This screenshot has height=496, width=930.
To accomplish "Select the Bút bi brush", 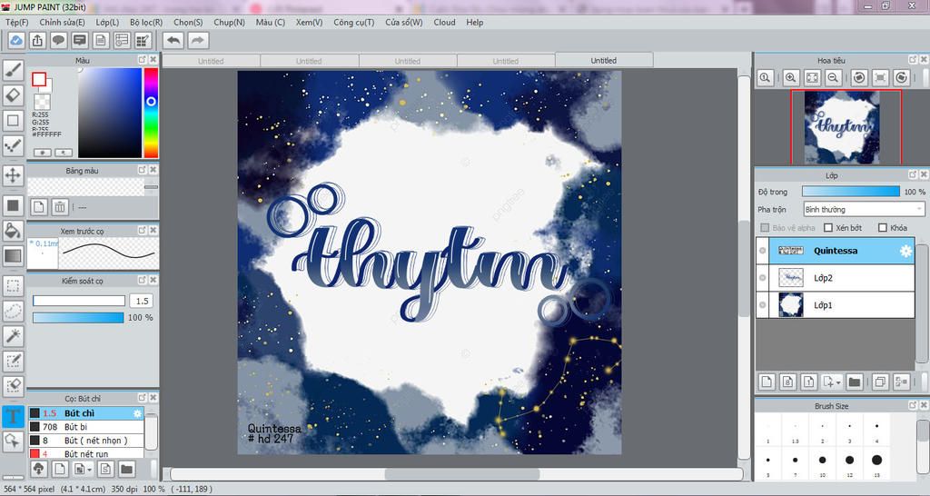I will (x=86, y=427).
